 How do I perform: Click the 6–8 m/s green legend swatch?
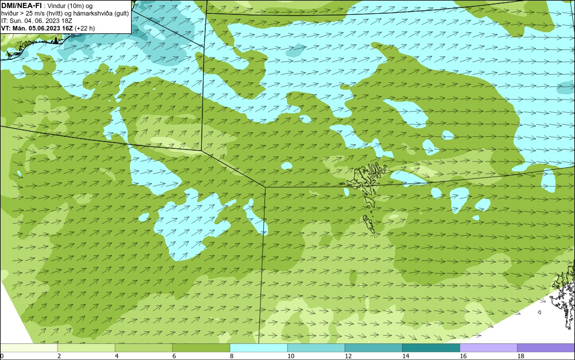(201, 347)
